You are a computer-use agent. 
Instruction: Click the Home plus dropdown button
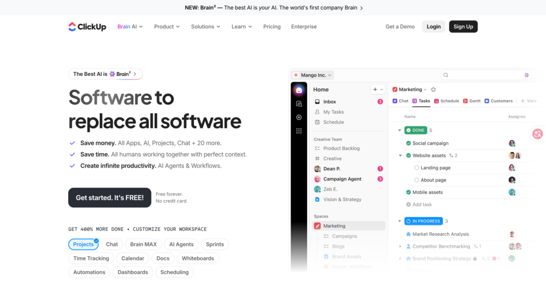(x=378, y=90)
